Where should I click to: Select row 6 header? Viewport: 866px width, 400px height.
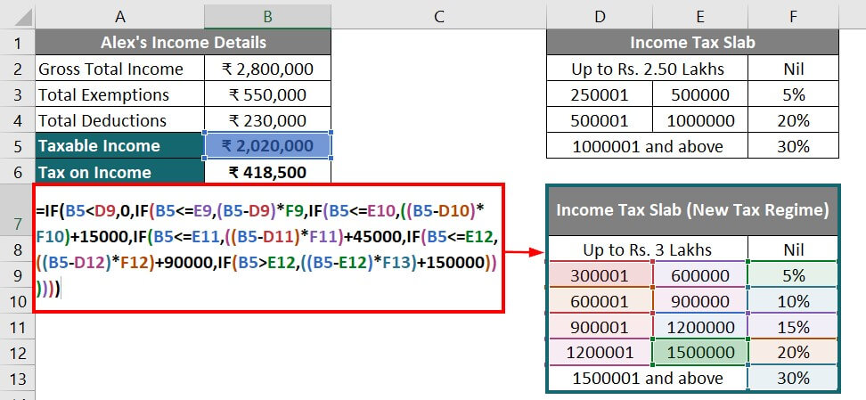point(18,172)
